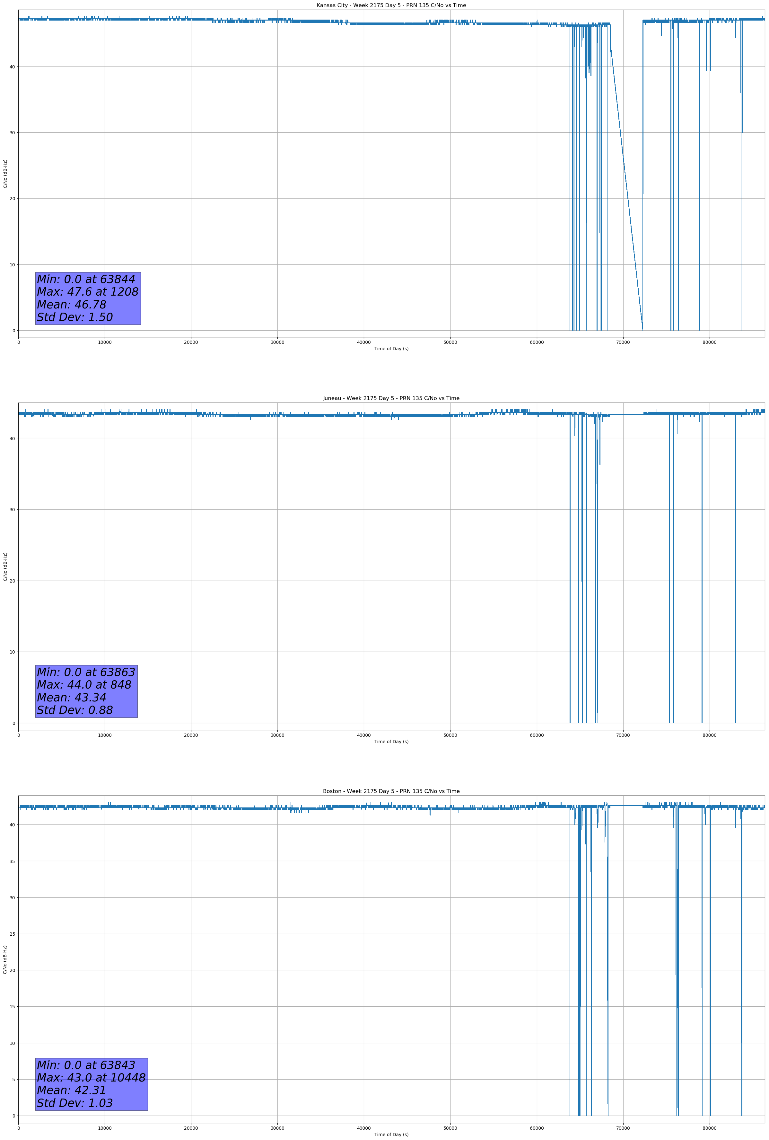Click 'Min: 0.0 at 63863' in the Juneau plot
Viewport: 769px width, 1140px height.
click(x=86, y=672)
